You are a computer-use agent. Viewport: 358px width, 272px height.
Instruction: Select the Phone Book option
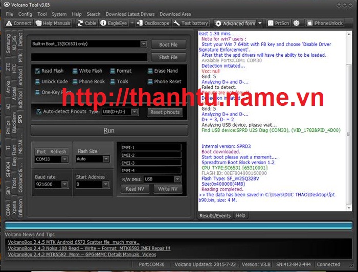tap(88, 81)
